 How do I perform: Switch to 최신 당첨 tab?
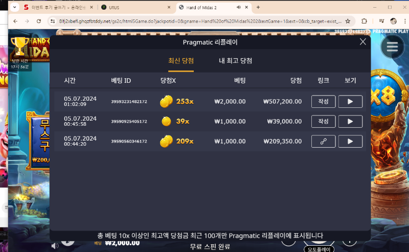click(181, 61)
